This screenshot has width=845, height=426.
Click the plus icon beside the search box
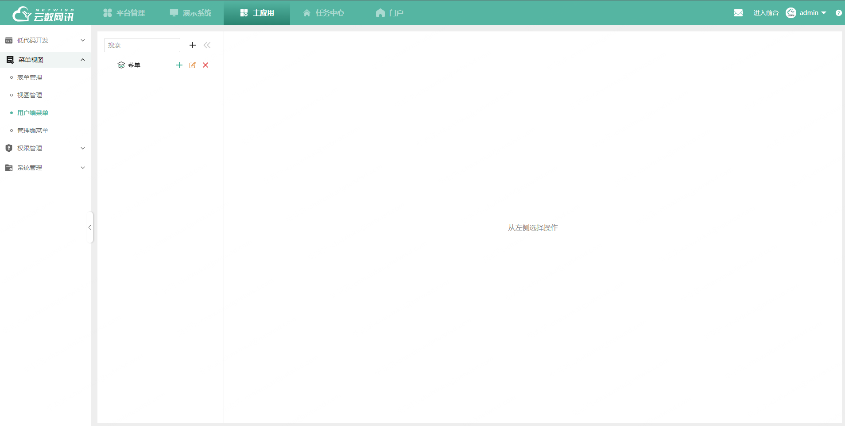[x=192, y=45]
